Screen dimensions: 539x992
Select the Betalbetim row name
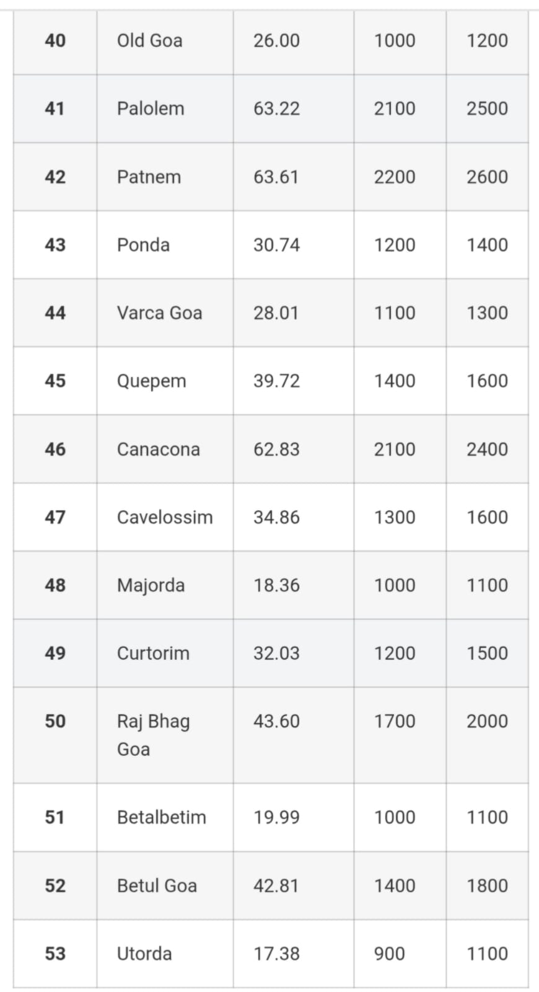[161, 817]
